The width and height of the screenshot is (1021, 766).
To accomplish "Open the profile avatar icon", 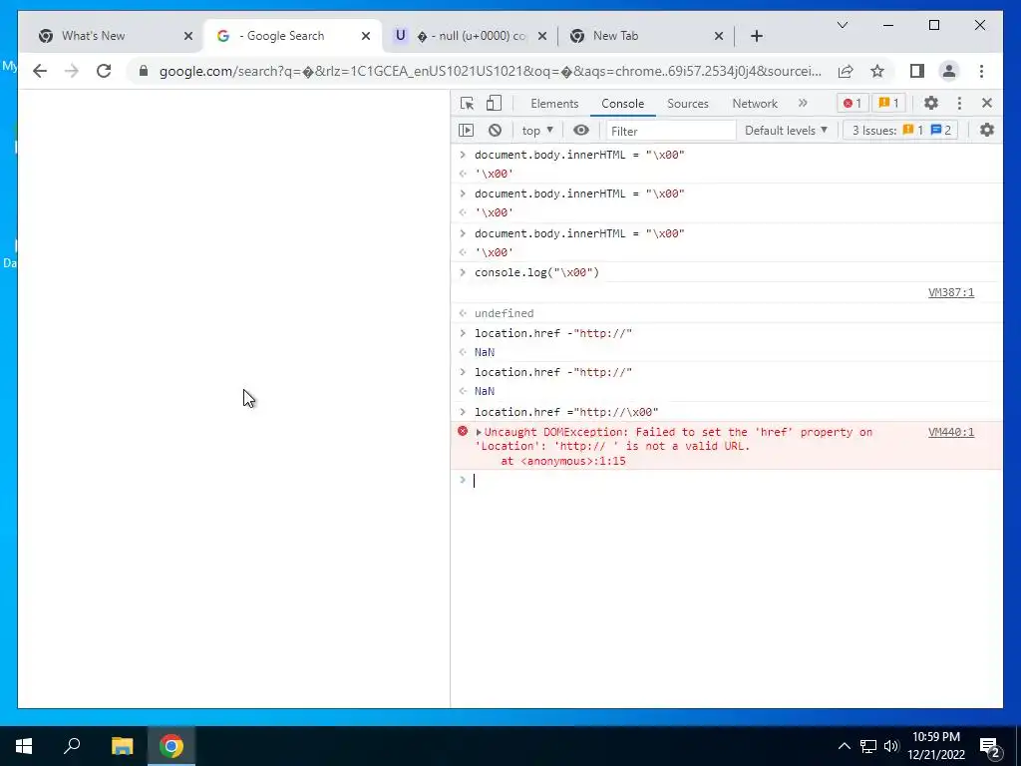I will click(x=949, y=71).
